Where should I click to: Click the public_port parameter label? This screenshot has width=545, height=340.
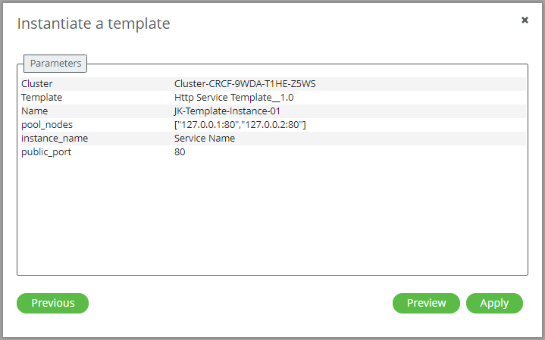(46, 152)
